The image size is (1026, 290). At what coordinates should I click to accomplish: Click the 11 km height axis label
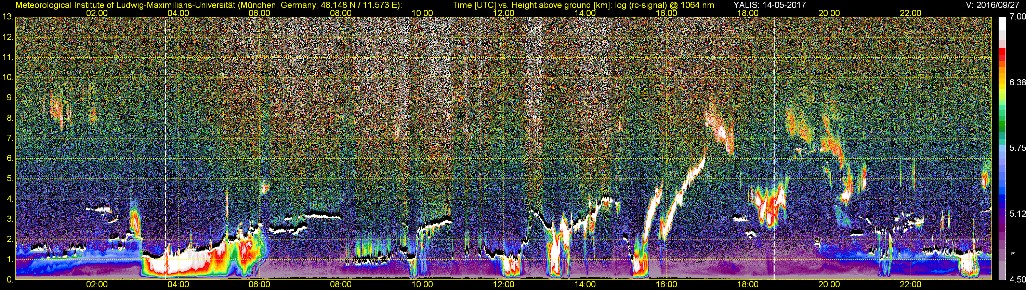point(8,57)
